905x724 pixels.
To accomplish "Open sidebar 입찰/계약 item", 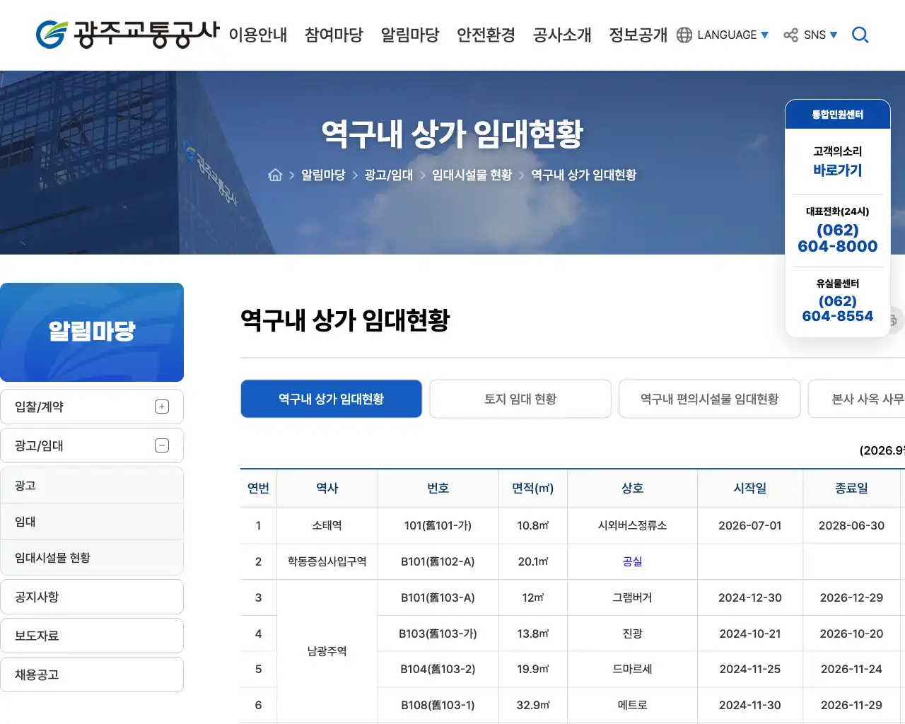I will tap(92, 407).
